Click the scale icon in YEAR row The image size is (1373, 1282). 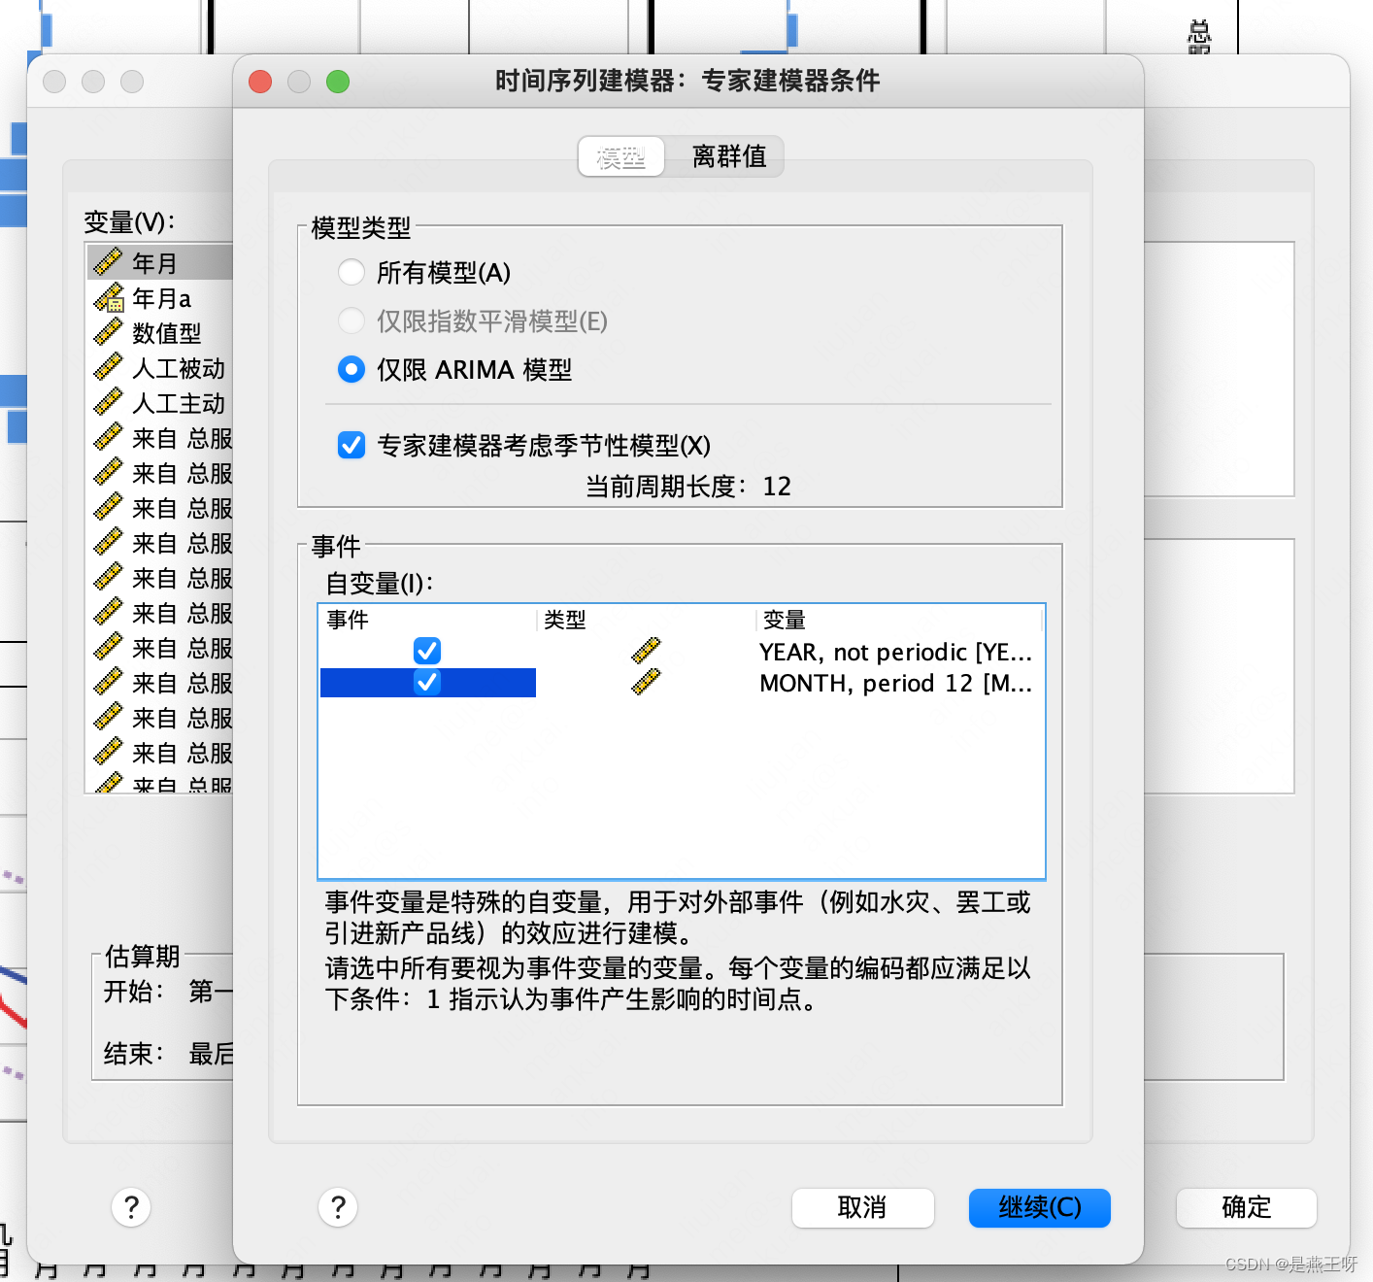pos(646,651)
